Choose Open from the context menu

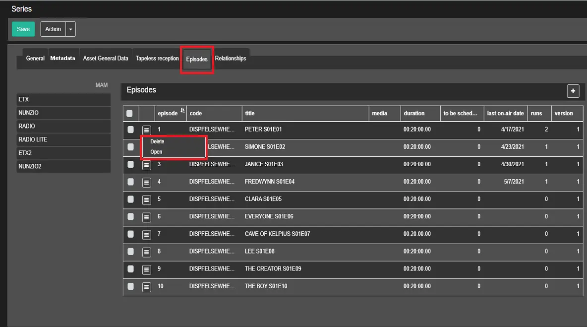156,152
